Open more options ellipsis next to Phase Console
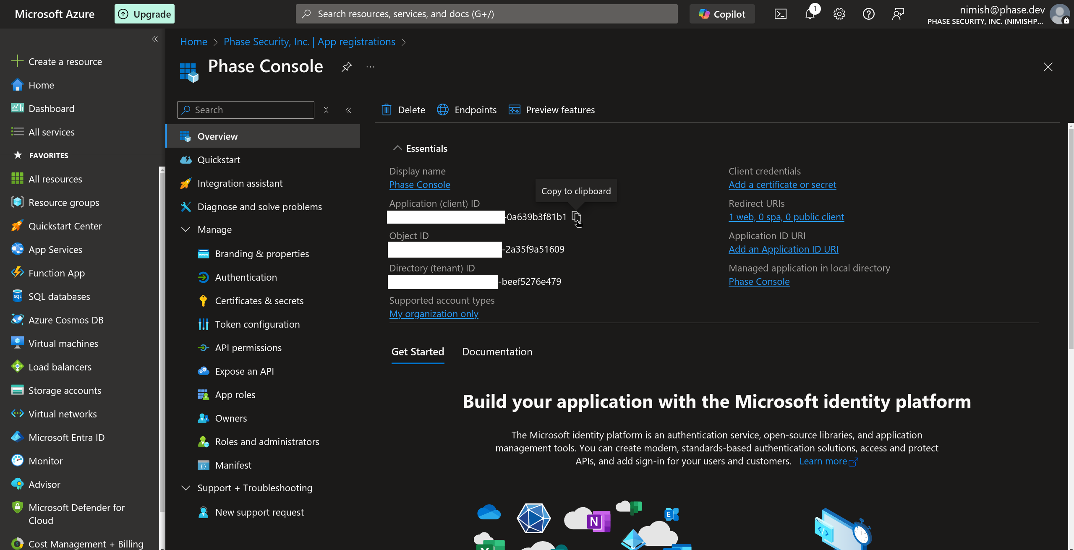Viewport: 1074px width, 550px height. [x=370, y=67]
